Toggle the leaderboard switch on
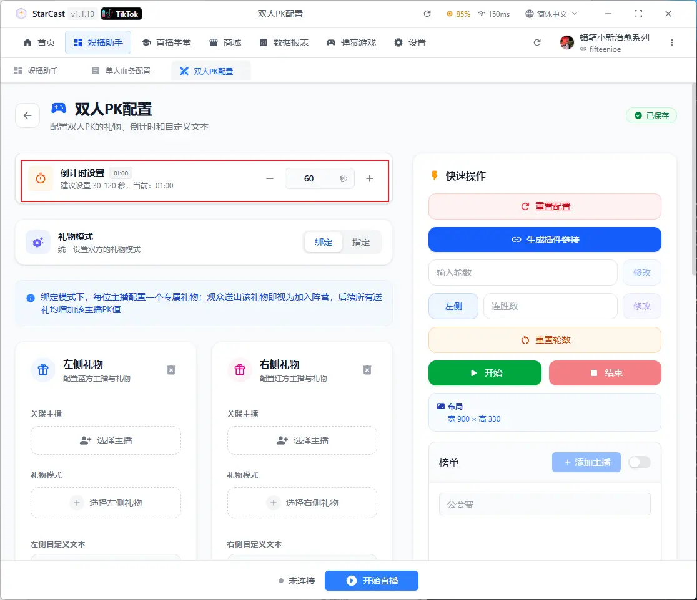The image size is (697, 600). tap(639, 462)
